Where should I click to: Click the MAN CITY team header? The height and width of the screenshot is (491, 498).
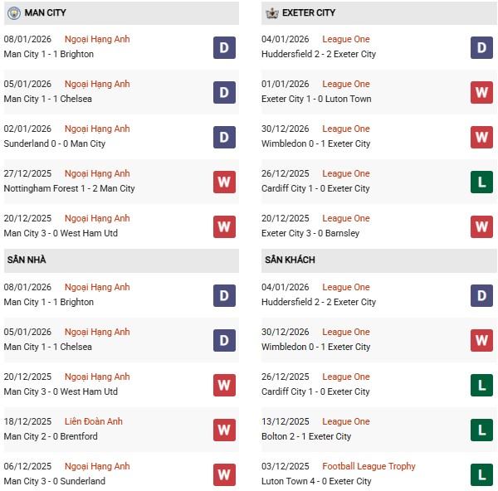coord(46,13)
